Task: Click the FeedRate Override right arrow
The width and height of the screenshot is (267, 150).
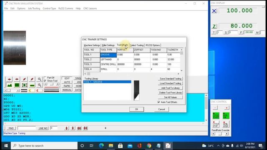Action: click(x=227, y=134)
